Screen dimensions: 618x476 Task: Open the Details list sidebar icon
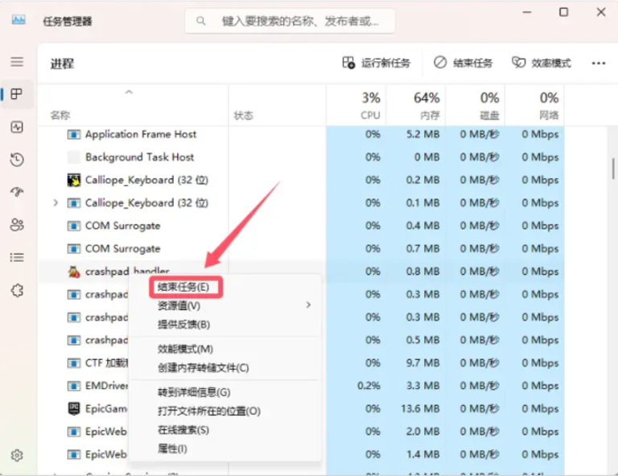click(17, 258)
